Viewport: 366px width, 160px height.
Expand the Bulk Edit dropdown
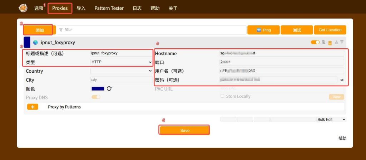coord(331,120)
